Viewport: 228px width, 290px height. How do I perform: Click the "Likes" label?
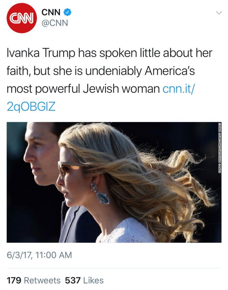(x=93, y=280)
